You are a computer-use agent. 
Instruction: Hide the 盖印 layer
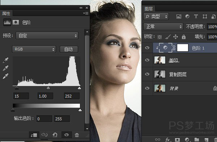pyautogui.click(x=147, y=60)
